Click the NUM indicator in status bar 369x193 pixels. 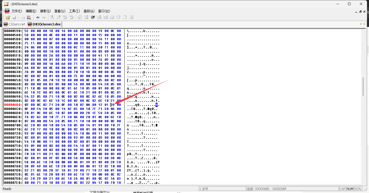pos(350,189)
